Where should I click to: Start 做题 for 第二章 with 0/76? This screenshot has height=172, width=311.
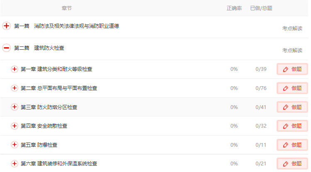pyautogui.click(x=292, y=88)
